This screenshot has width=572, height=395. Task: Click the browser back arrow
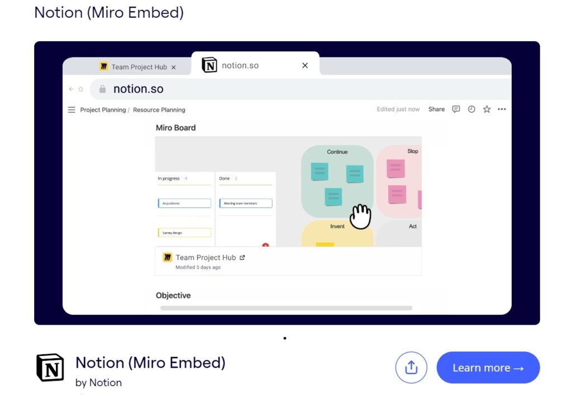(x=71, y=89)
